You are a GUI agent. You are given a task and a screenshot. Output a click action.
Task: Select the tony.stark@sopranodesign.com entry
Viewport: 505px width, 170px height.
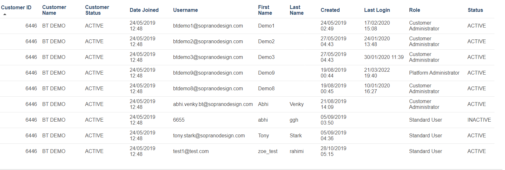click(209, 135)
